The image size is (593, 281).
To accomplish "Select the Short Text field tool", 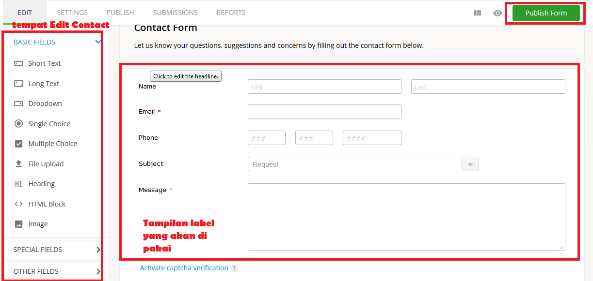I will 45,63.
